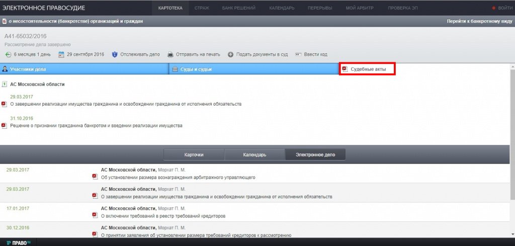Go to Мой арбитр in top menu
515x246 pixels.
(359, 9)
